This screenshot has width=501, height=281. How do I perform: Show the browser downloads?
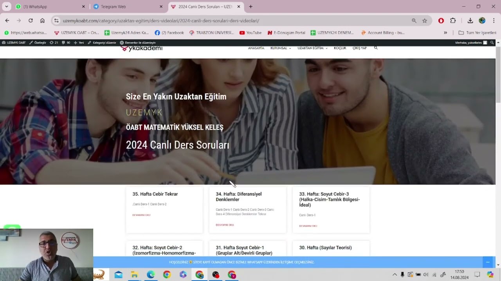click(470, 21)
